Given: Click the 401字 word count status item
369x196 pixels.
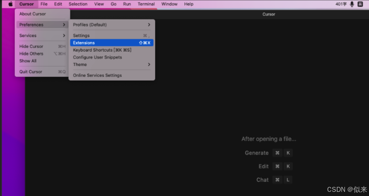Looking at the screenshot, I should pyautogui.click(x=341, y=4).
